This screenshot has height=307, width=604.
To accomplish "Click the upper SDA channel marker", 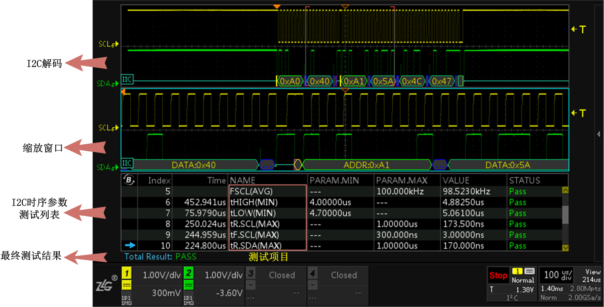I will click(x=108, y=84).
